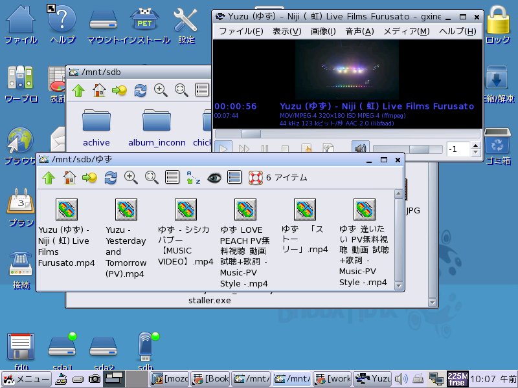Increase the gxine spinner value with up arrow
The width and height of the screenshot is (518, 388).
coord(476,145)
